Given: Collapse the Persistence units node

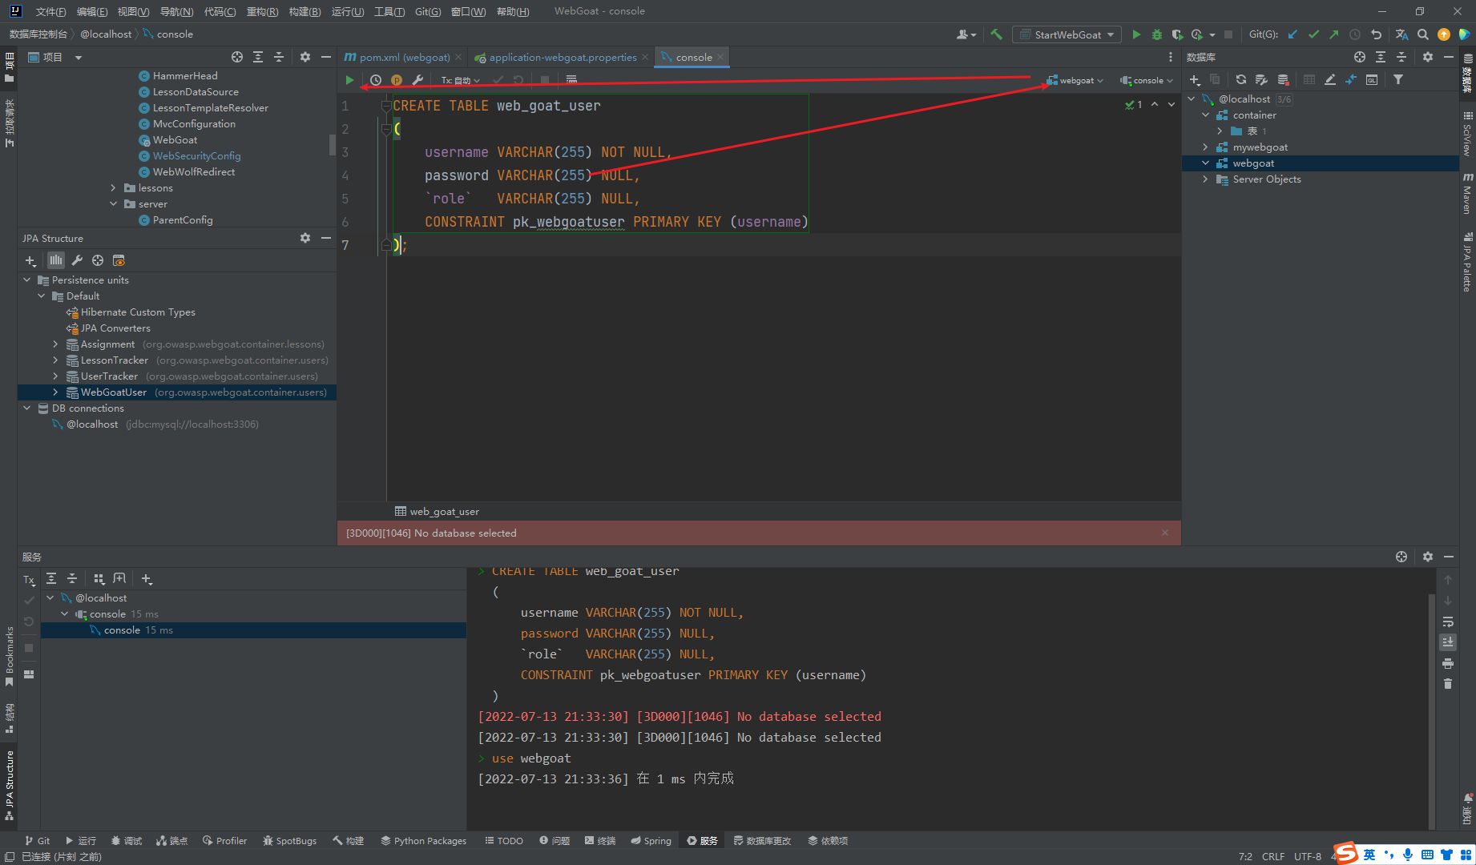Looking at the screenshot, I should click(x=26, y=280).
